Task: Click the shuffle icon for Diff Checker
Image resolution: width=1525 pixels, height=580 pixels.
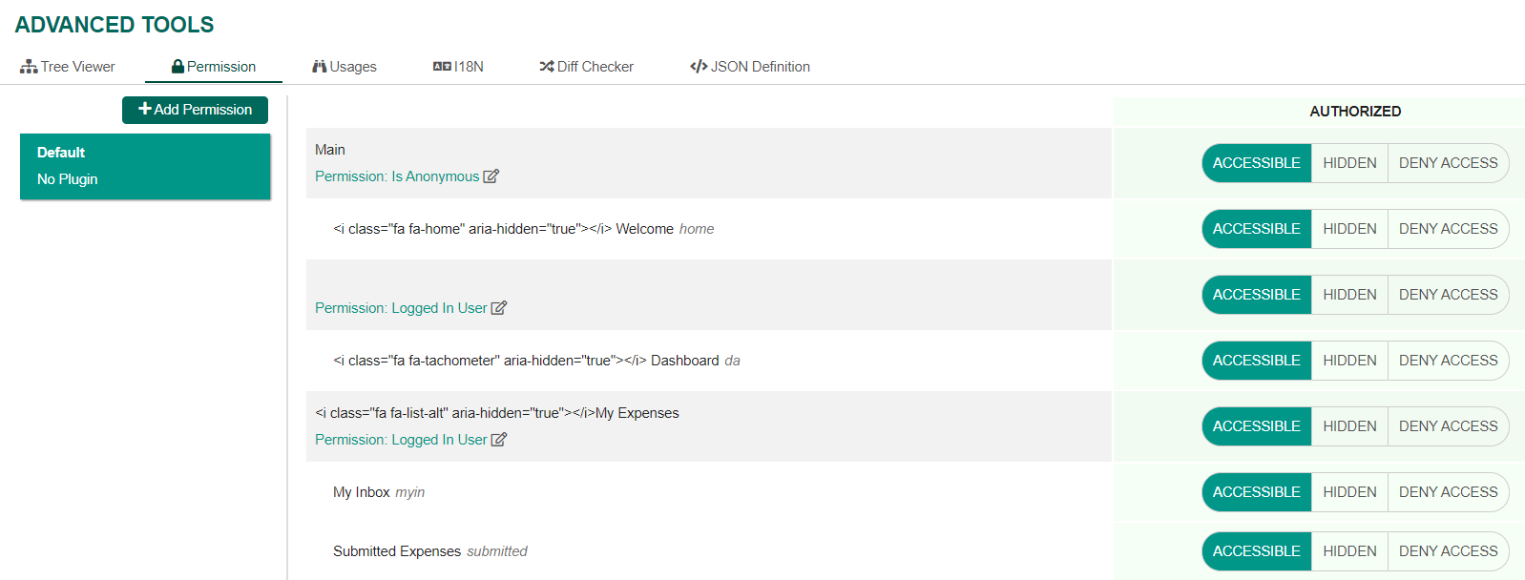Action: click(x=547, y=67)
